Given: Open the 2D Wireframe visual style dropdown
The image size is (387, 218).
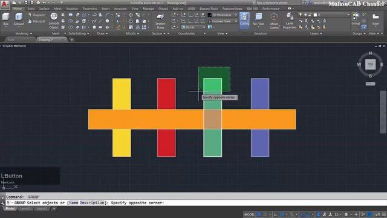Looking at the screenshot, I should tap(222, 15).
